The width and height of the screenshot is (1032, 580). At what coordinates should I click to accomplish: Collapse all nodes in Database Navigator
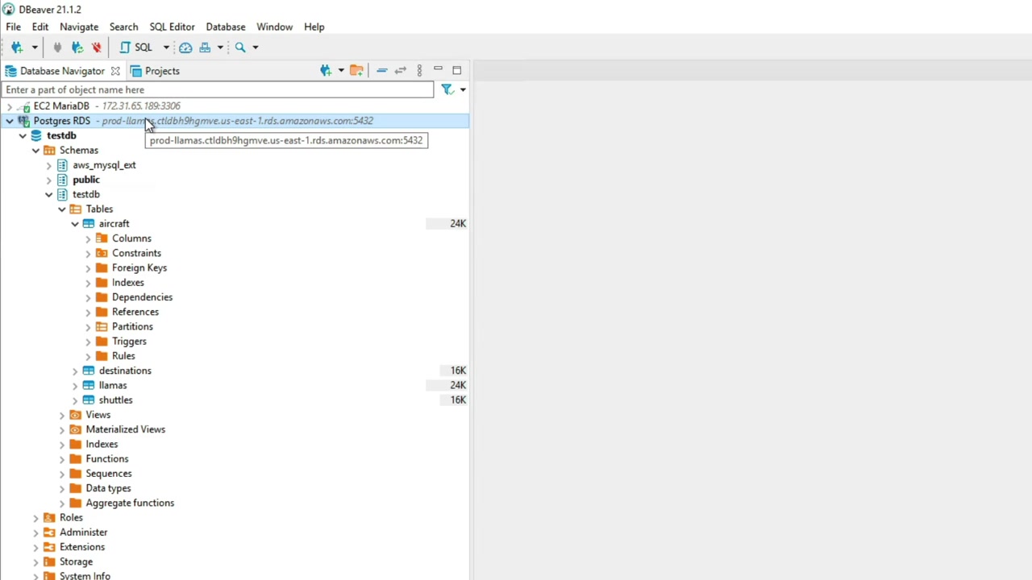382,71
